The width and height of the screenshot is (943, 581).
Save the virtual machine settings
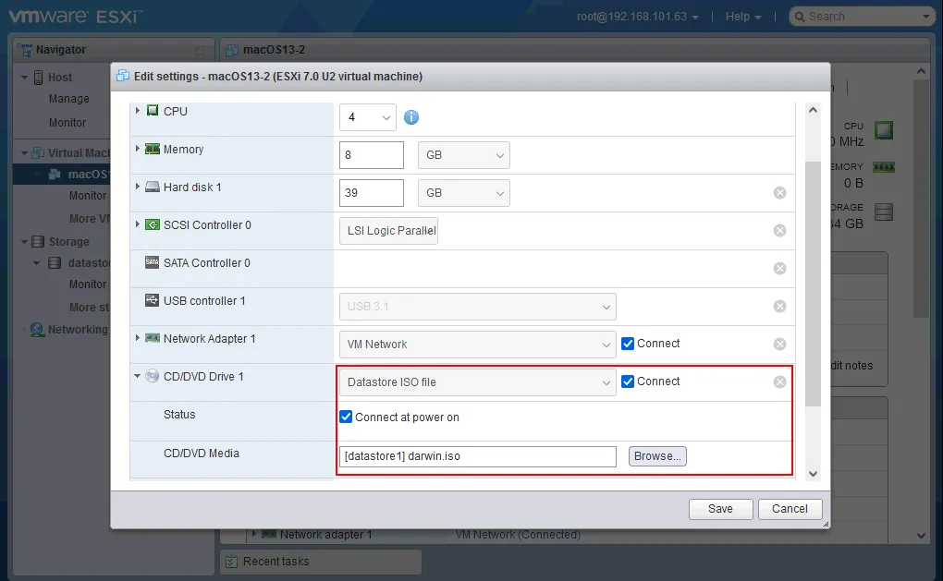coord(720,509)
